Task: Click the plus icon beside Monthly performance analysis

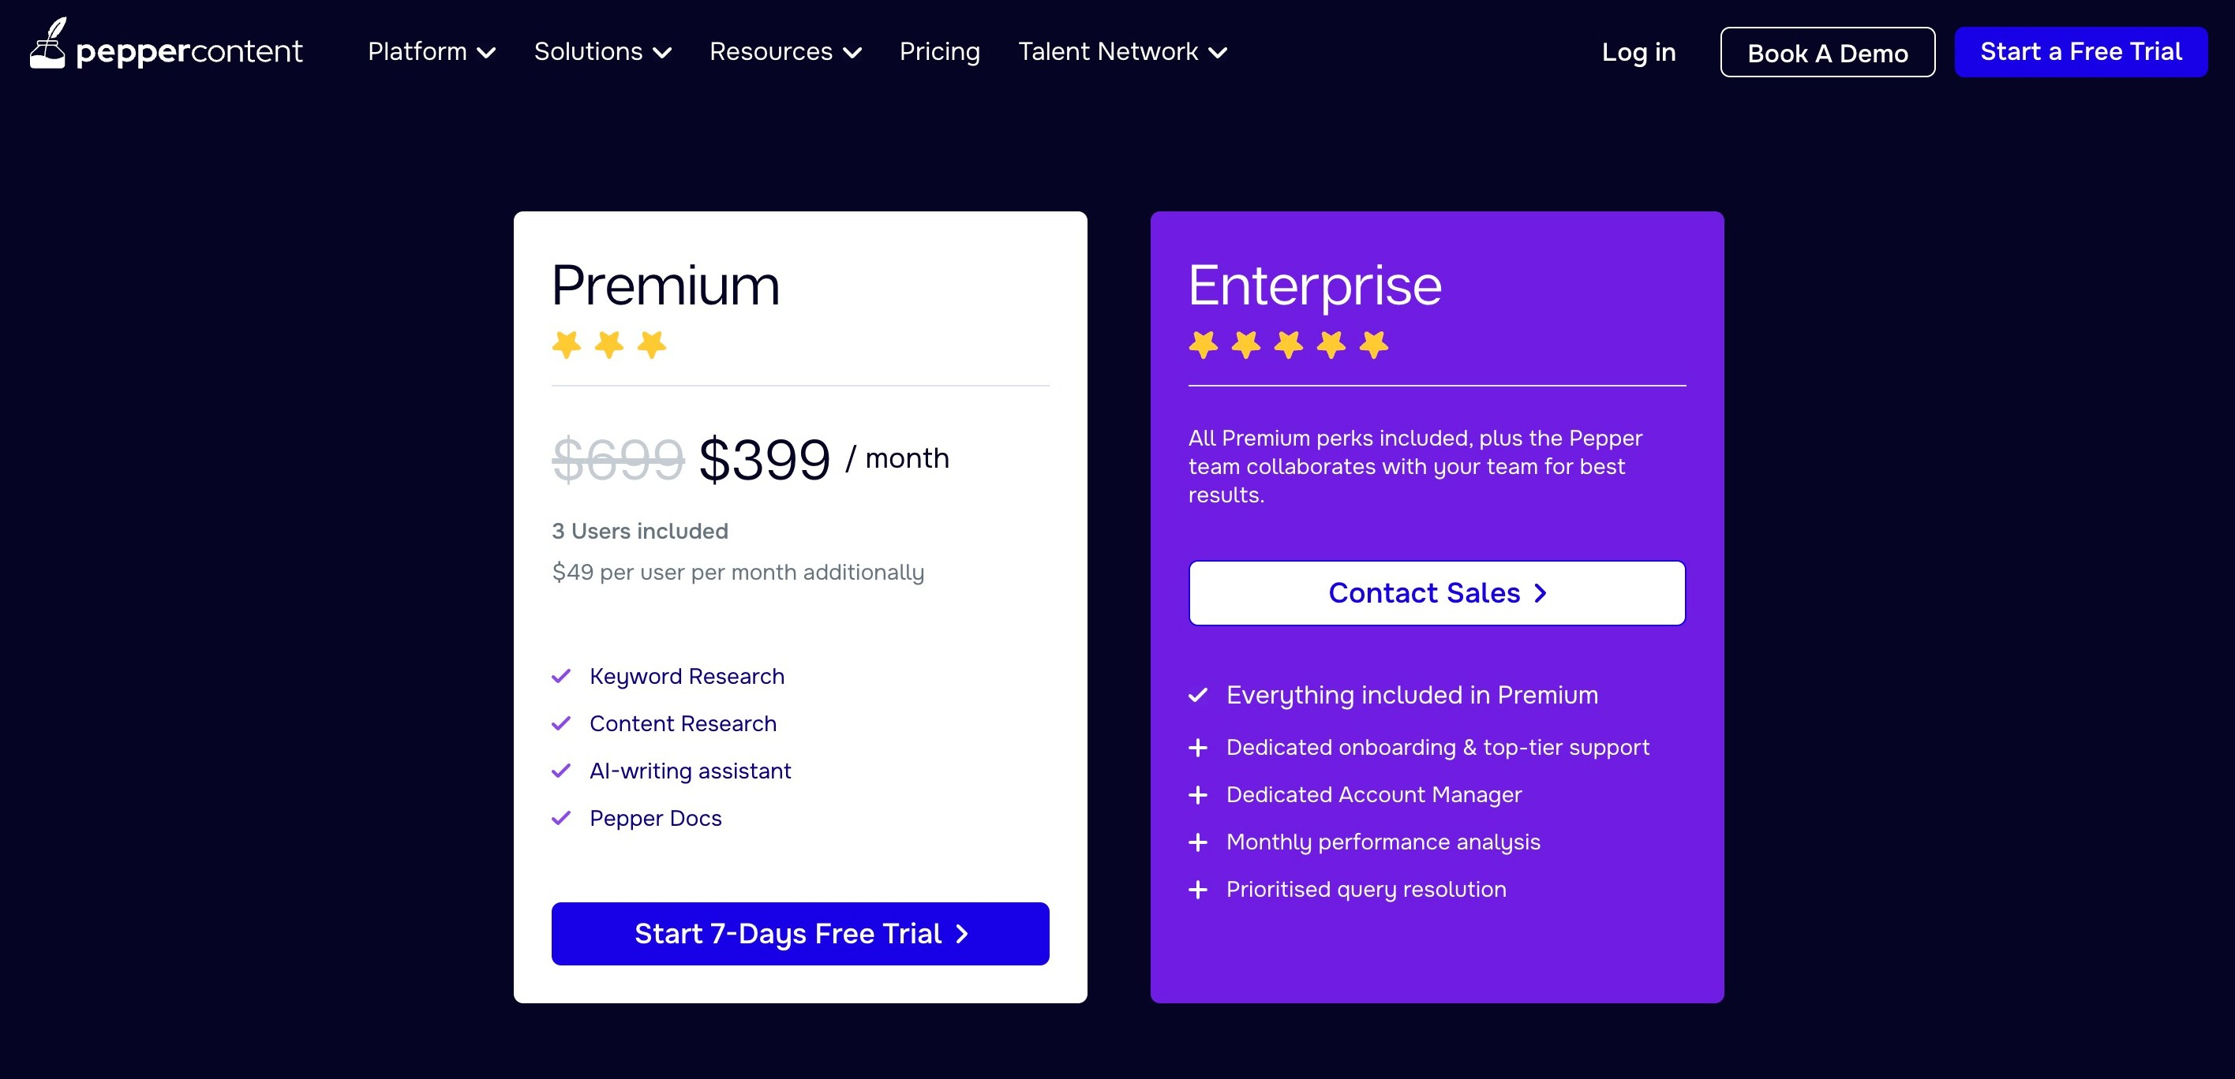Action: tap(1199, 842)
